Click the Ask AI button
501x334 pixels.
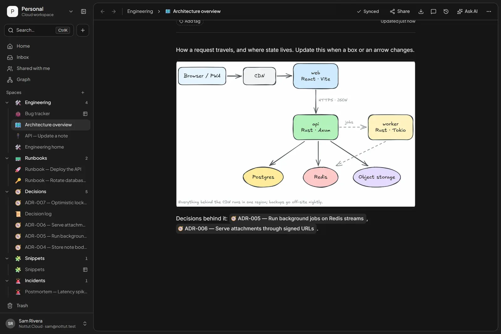467,12
